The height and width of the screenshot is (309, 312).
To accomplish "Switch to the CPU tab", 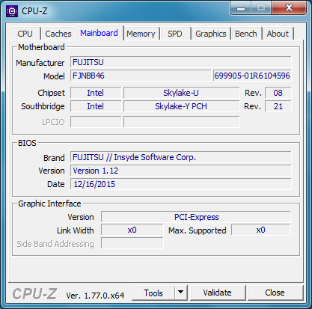I will click(x=25, y=34).
